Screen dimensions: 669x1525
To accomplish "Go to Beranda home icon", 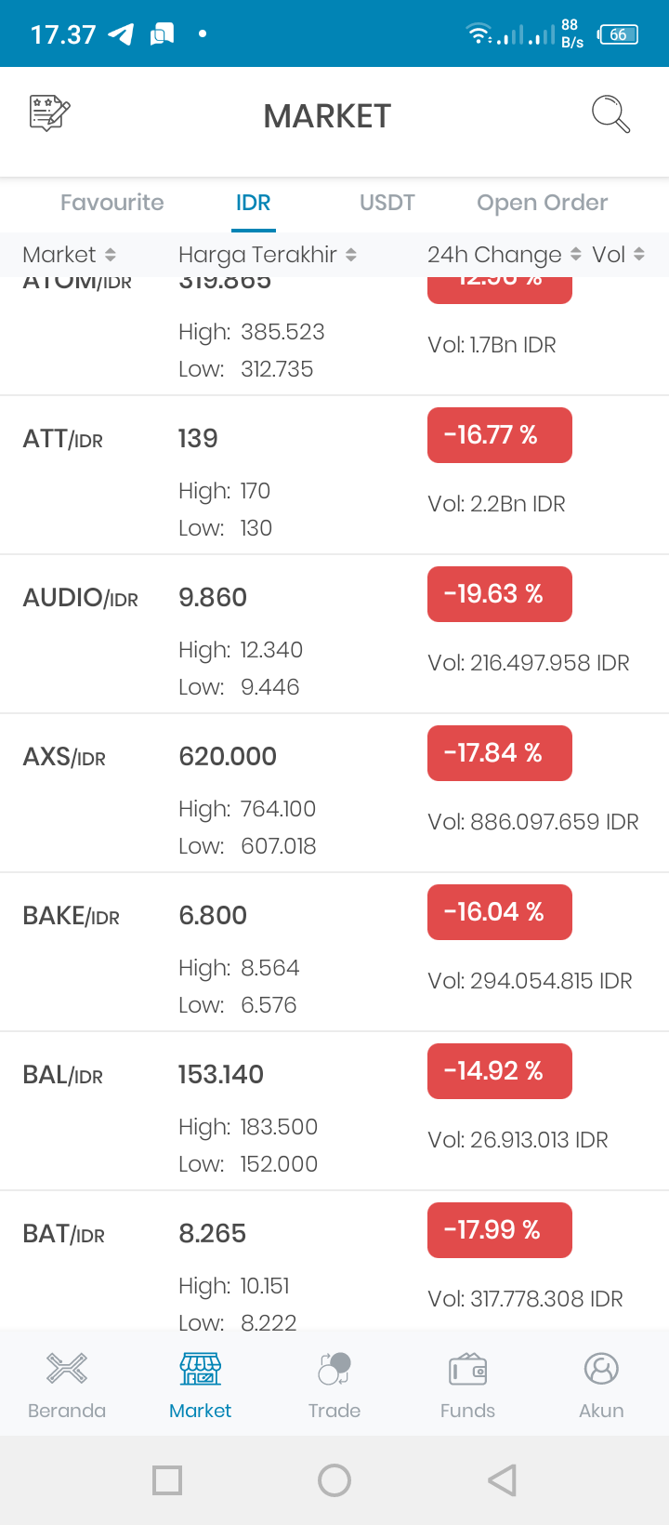I will (67, 1369).
